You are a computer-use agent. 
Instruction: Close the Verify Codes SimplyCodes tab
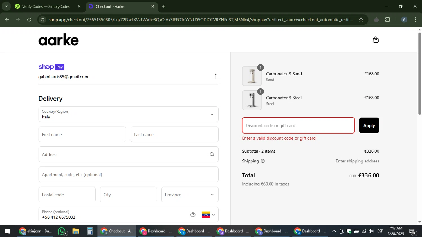click(79, 6)
